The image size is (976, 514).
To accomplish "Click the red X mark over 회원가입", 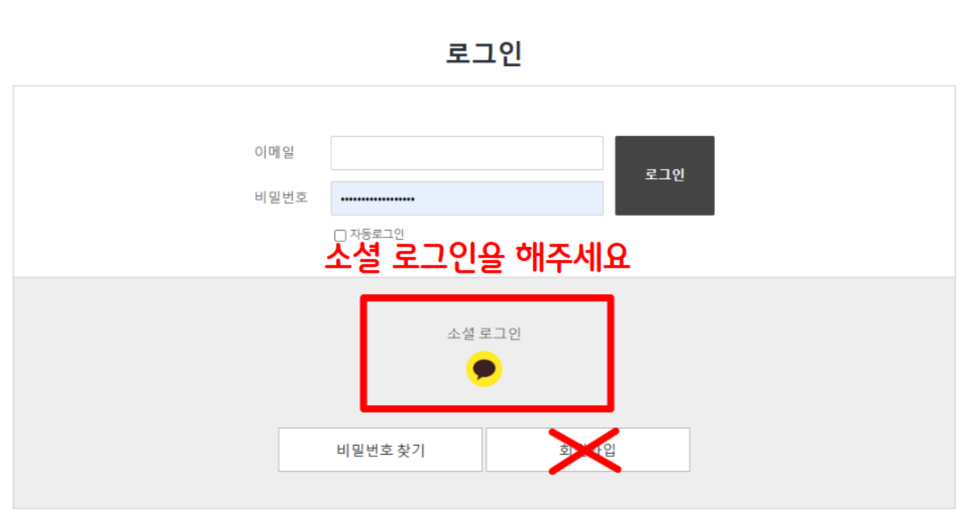I will 584,450.
